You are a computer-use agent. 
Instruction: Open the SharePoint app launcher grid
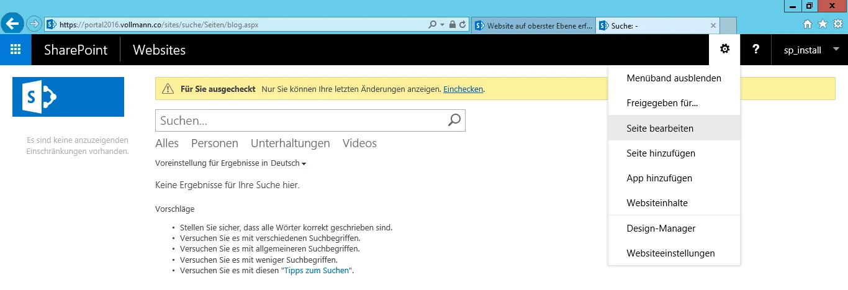(16, 50)
